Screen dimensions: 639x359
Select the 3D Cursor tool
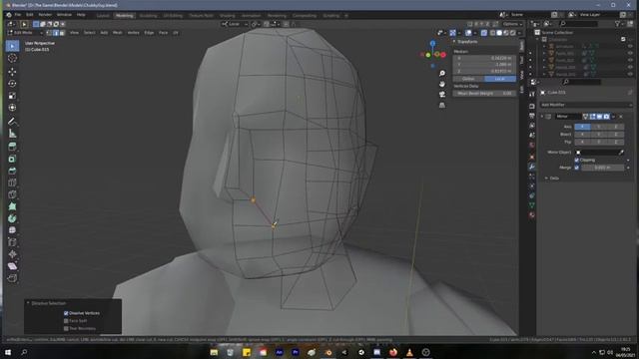[x=12, y=58]
